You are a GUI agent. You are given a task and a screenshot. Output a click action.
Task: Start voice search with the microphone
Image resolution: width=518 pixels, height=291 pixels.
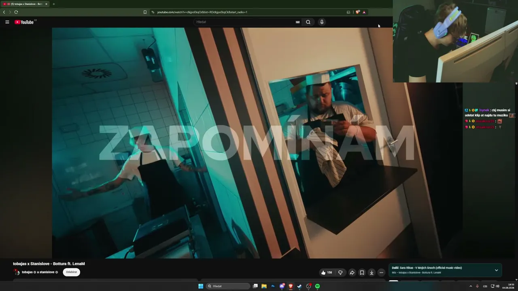(322, 22)
